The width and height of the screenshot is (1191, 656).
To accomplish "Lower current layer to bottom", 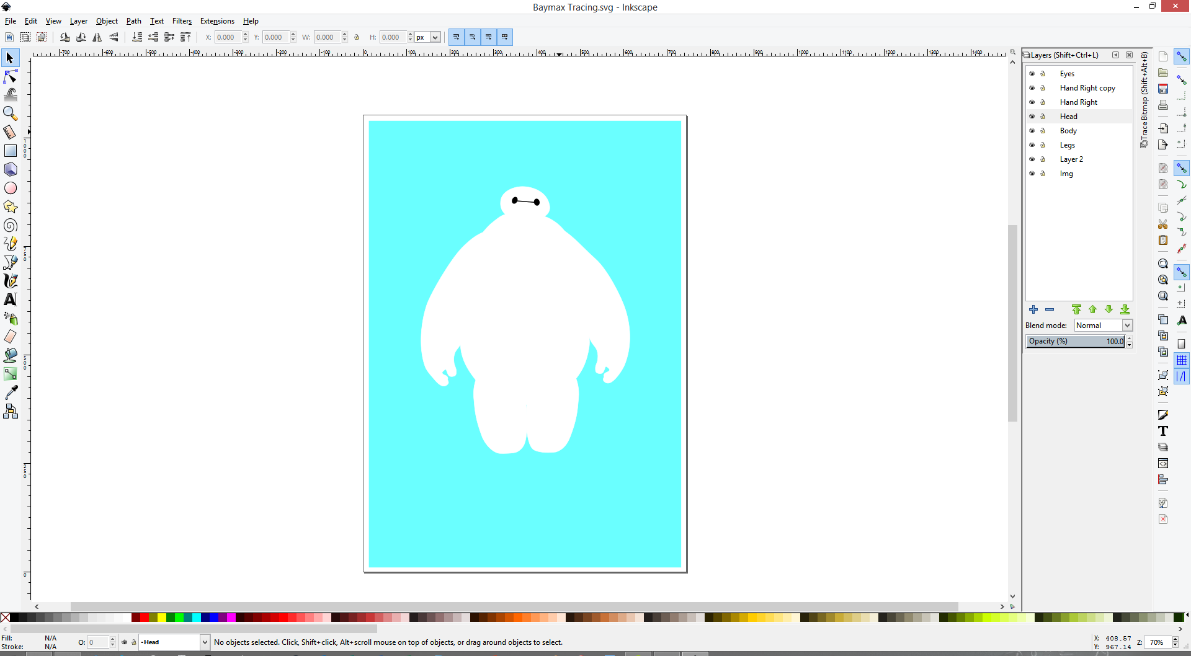I will pos(1125,309).
